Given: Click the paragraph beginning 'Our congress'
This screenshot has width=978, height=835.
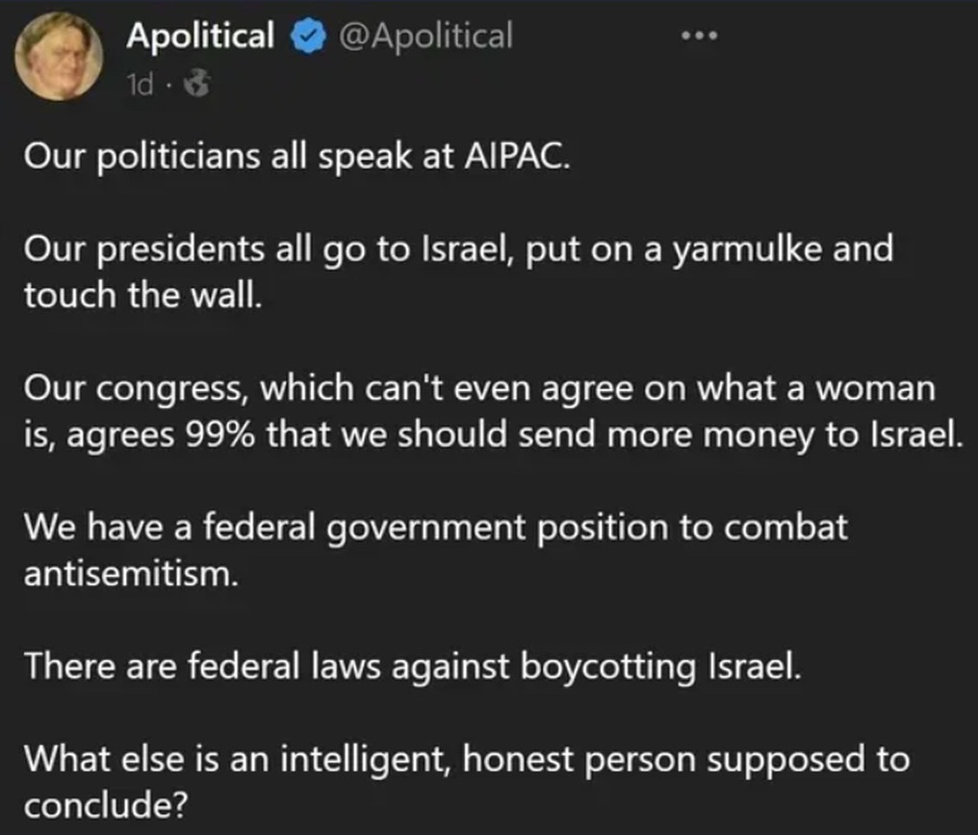Looking at the screenshot, I should (494, 411).
